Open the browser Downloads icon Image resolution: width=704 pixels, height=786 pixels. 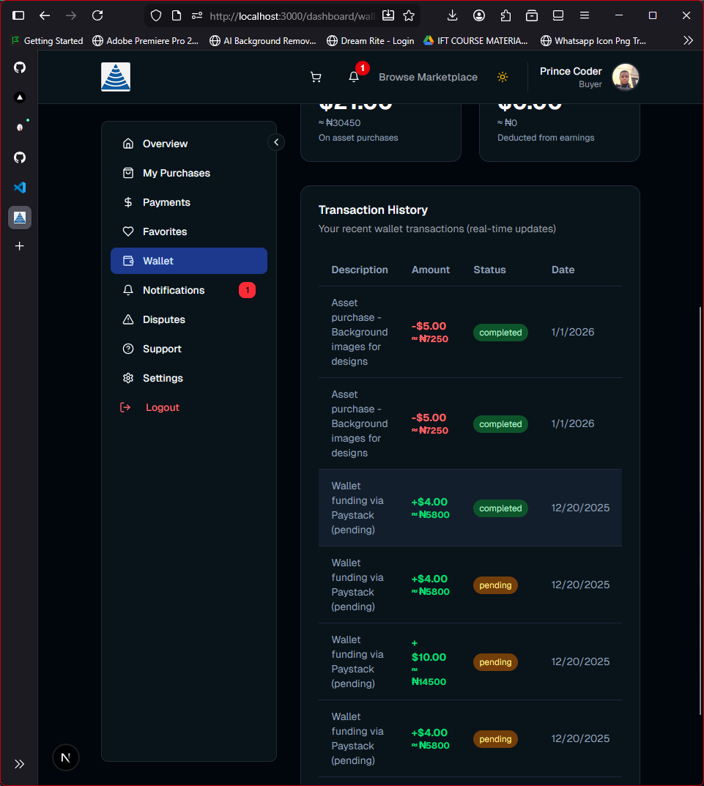[x=452, y=15]
